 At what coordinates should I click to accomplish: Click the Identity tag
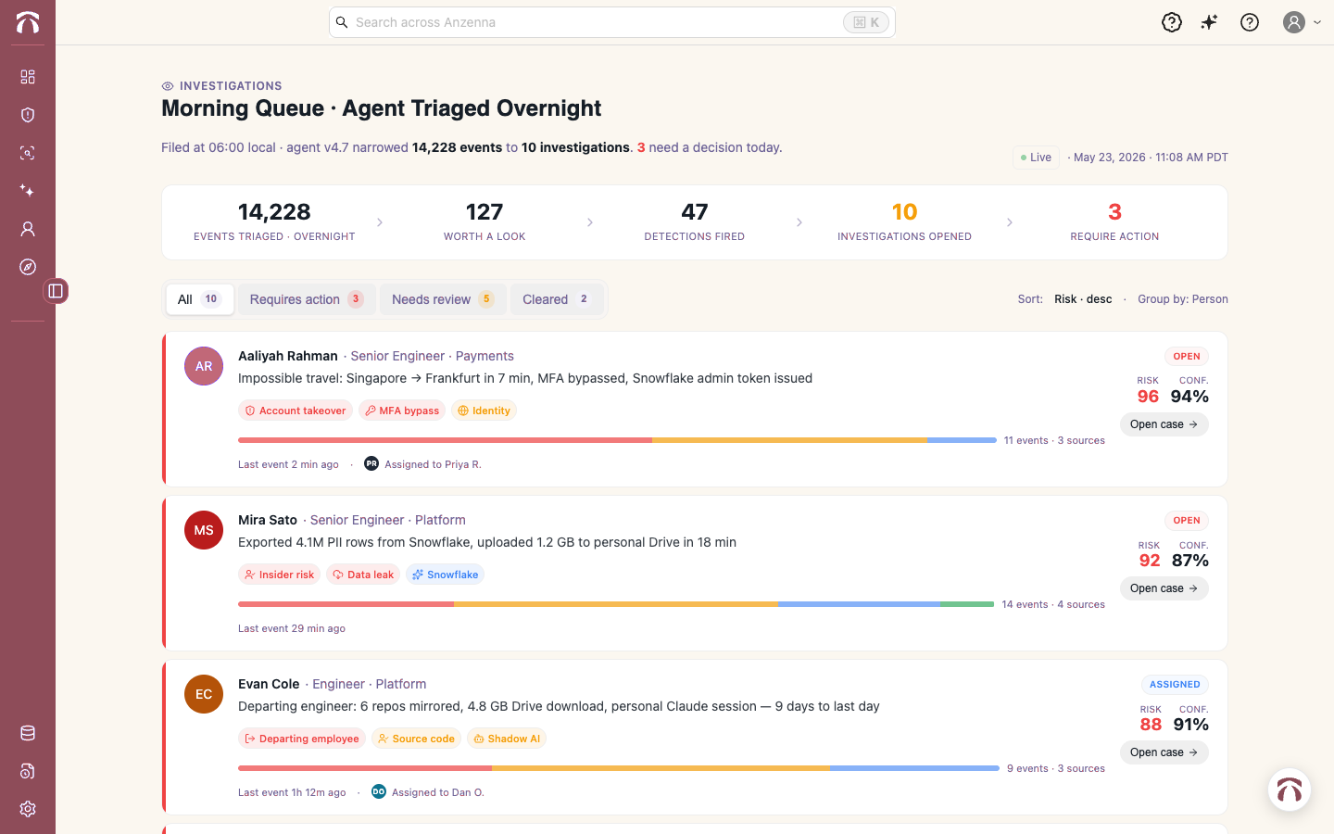point(484,411)
